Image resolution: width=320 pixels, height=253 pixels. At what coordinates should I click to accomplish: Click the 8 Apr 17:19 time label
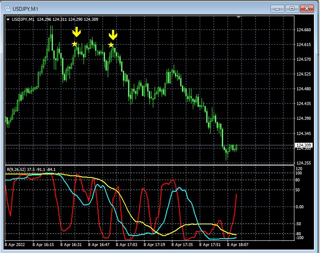154,244
